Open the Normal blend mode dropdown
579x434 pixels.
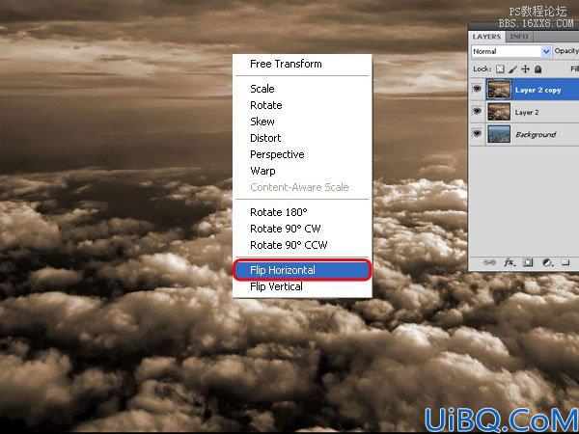click(x=511, y=51)
